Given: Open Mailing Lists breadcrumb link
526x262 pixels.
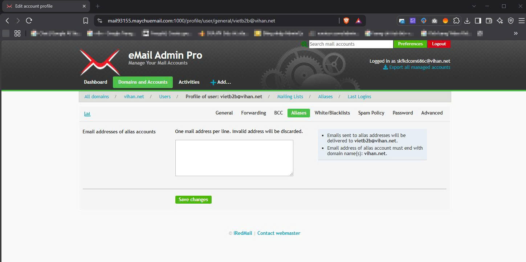Looking at the screenshot, I should pos(290,97).
